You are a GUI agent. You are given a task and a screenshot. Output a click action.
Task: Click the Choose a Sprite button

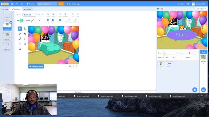(x=195, y=90)
